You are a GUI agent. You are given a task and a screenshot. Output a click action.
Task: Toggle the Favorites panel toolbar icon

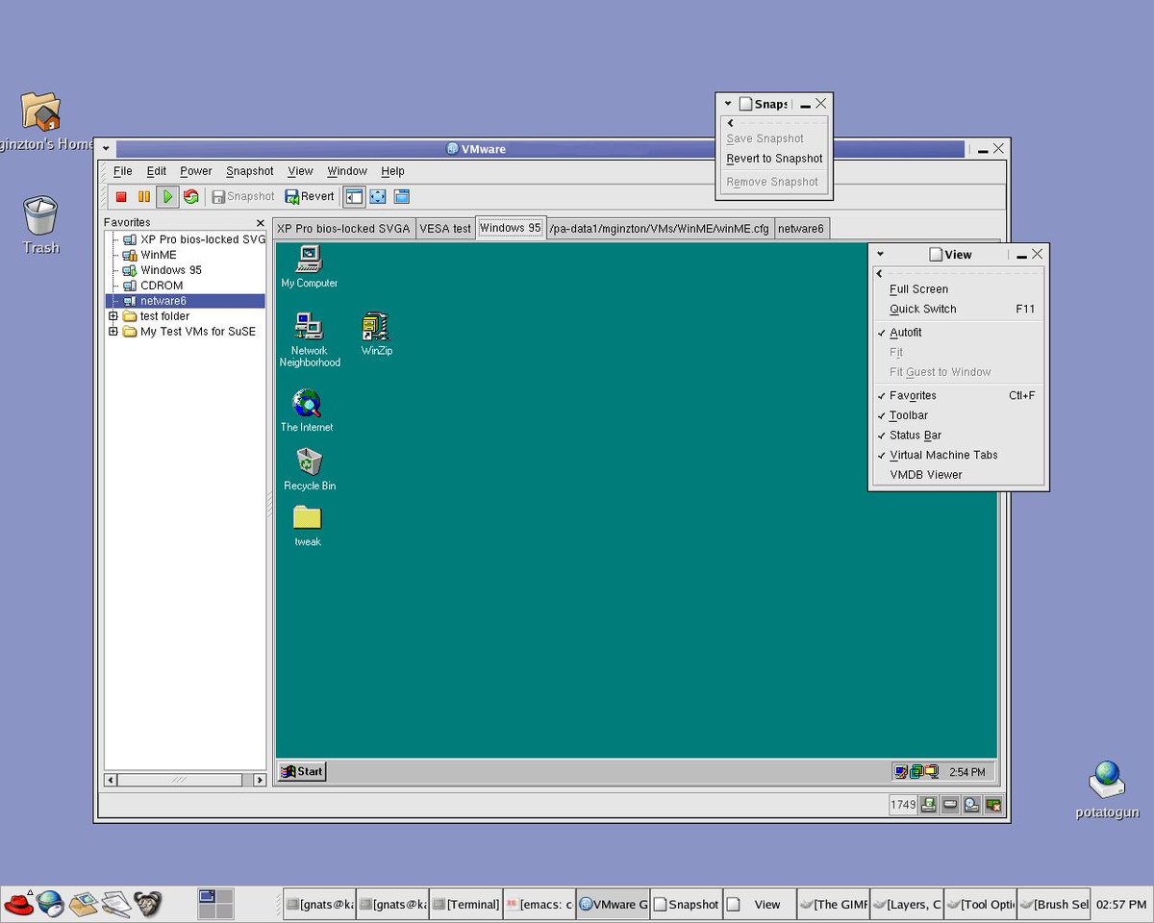pos(354,196)
